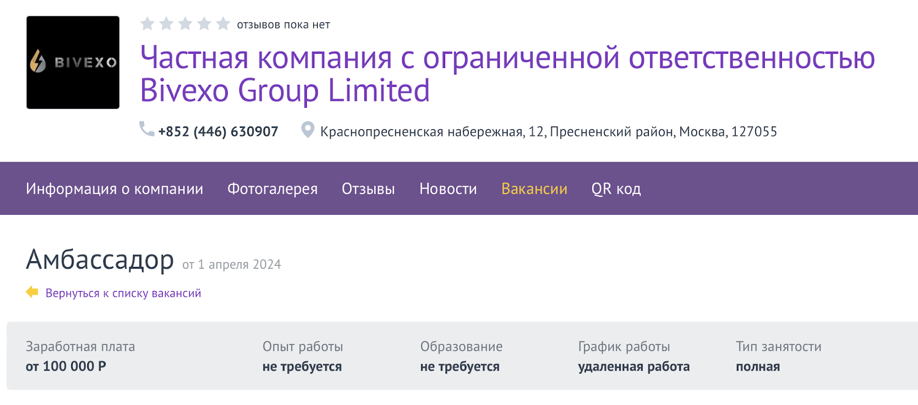Rate with the second star
918x405 pixels.
(166, 23)
